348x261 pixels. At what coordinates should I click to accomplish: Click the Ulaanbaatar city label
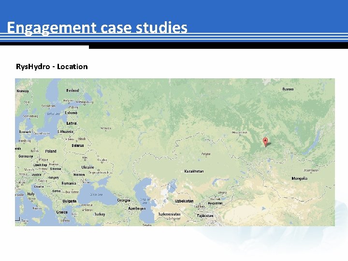[311, 171]
